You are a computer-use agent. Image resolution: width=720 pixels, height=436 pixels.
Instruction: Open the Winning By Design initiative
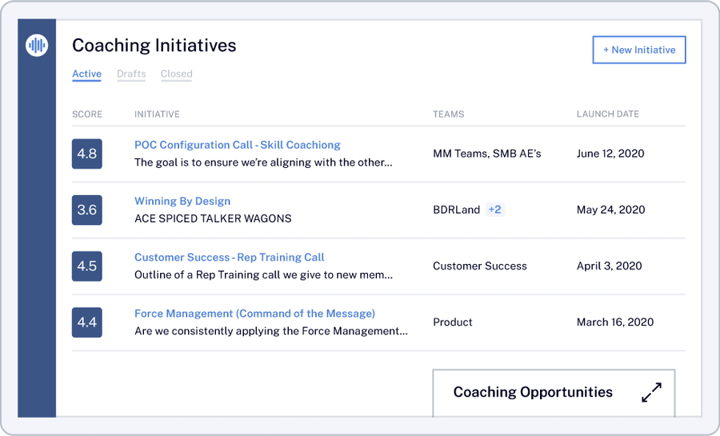[182, 201]
